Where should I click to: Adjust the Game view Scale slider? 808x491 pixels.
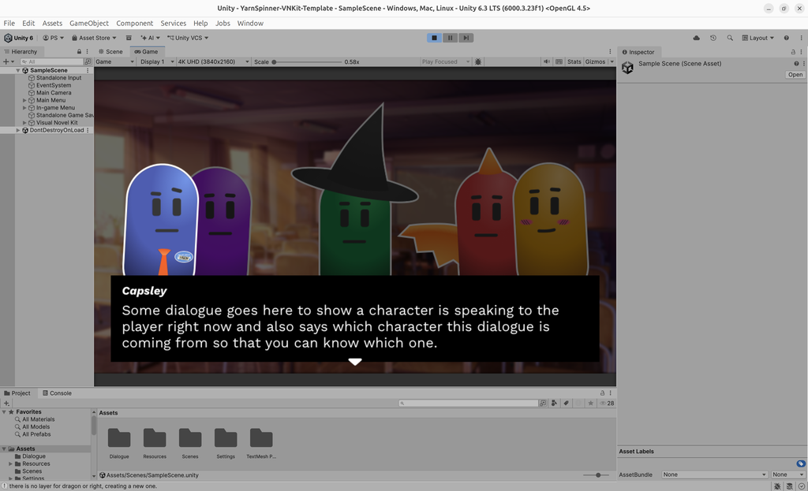point(308,61)
